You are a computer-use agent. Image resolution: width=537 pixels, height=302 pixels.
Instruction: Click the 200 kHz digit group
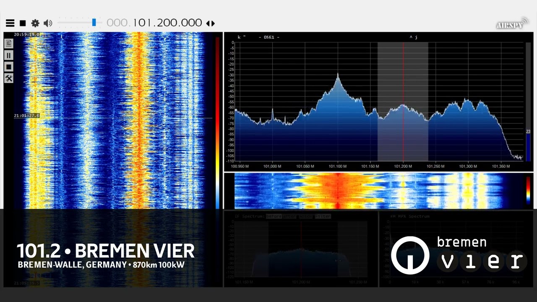pyautogui.click(x=167, y=23)
